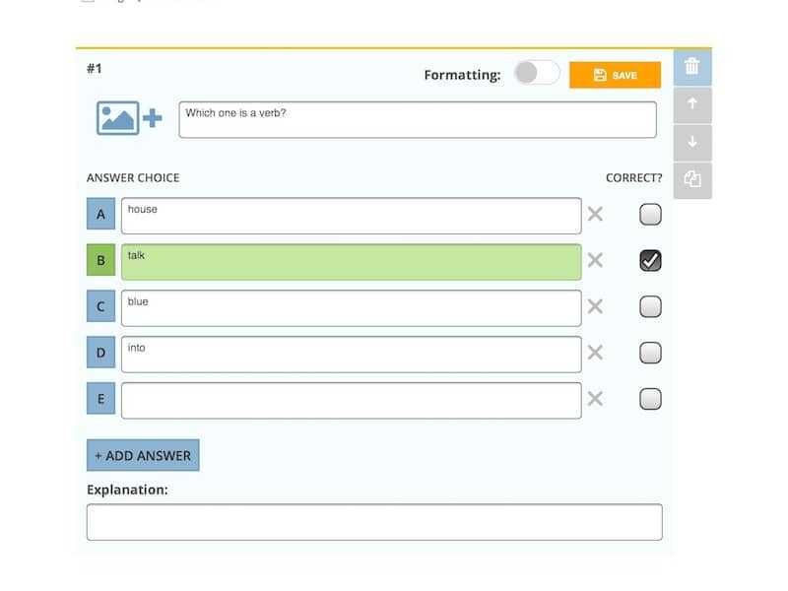Move question down with the arrow icon
Viewport: 788px width, 591px height.
[x=692, y=142]
